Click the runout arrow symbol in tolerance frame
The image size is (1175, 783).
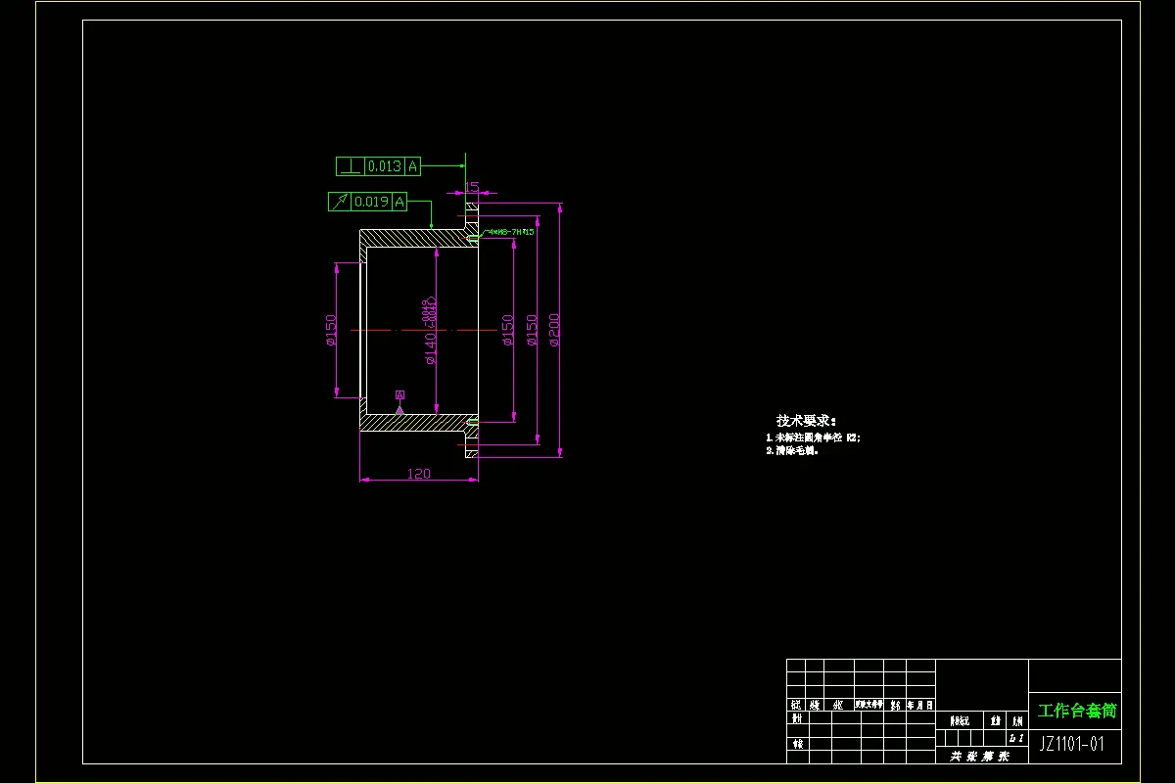point(339,202)
